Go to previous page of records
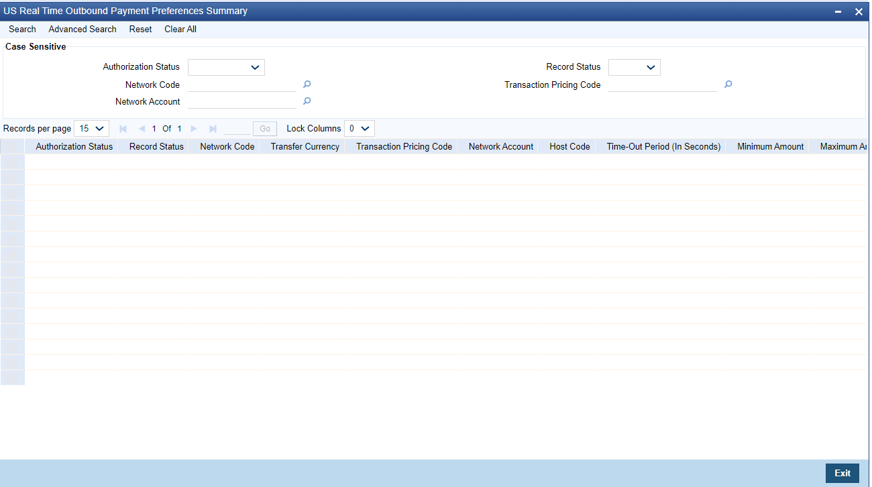The image size is (872, 487). (142, 128)
